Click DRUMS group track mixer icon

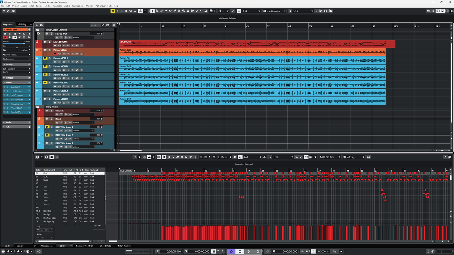pyautogui.click(x=39, y=111)
